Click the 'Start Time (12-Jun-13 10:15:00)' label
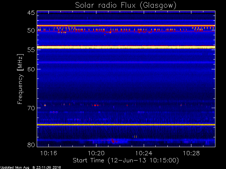Screen dimensions: 226x169 point(126,161)
